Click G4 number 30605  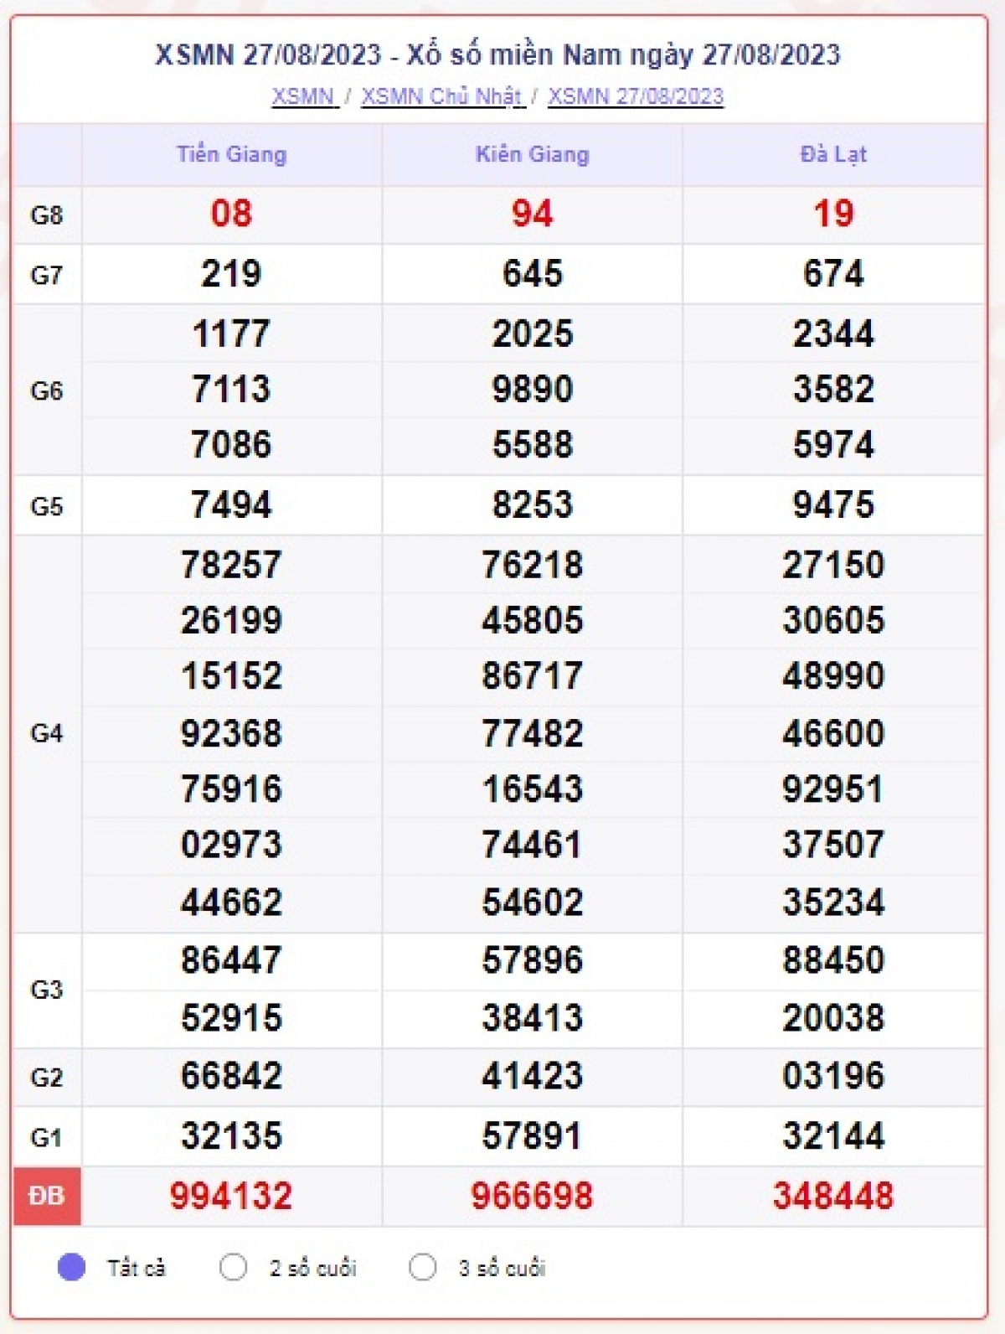[833, 620]
